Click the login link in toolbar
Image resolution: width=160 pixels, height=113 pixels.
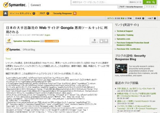tap(111, 18)
